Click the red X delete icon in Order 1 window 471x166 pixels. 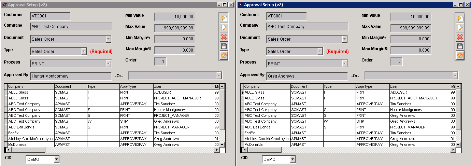click(x=224, y=37)
